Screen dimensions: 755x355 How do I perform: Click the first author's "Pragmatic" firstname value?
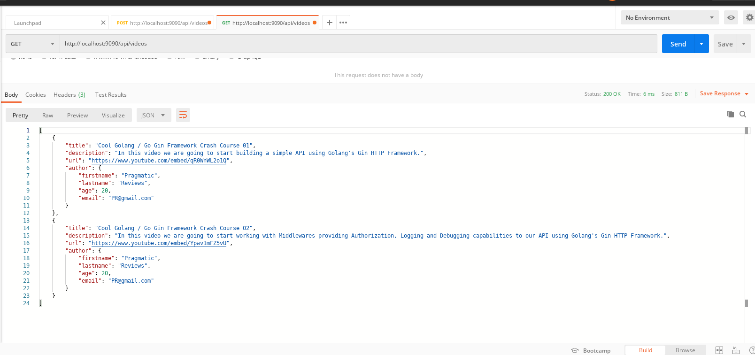click(139, 176)
